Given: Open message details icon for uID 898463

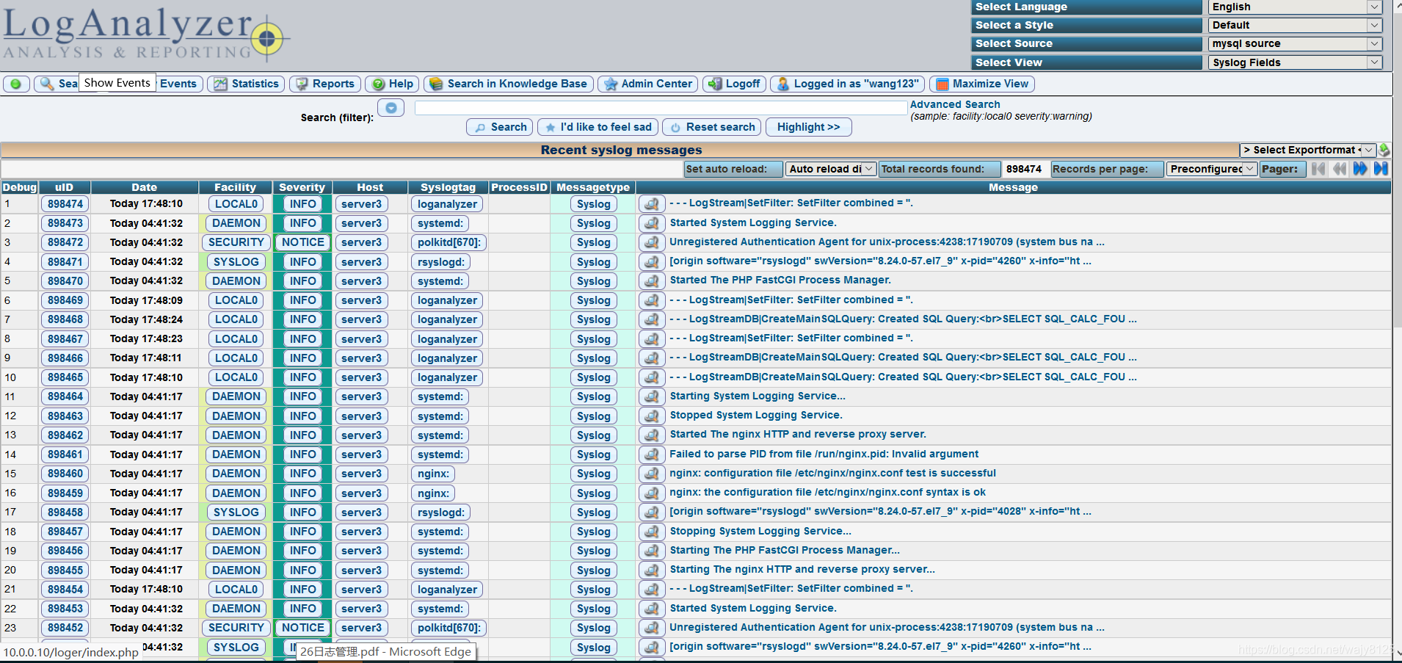Looking at the screenshot, I should tap(652, 416).
